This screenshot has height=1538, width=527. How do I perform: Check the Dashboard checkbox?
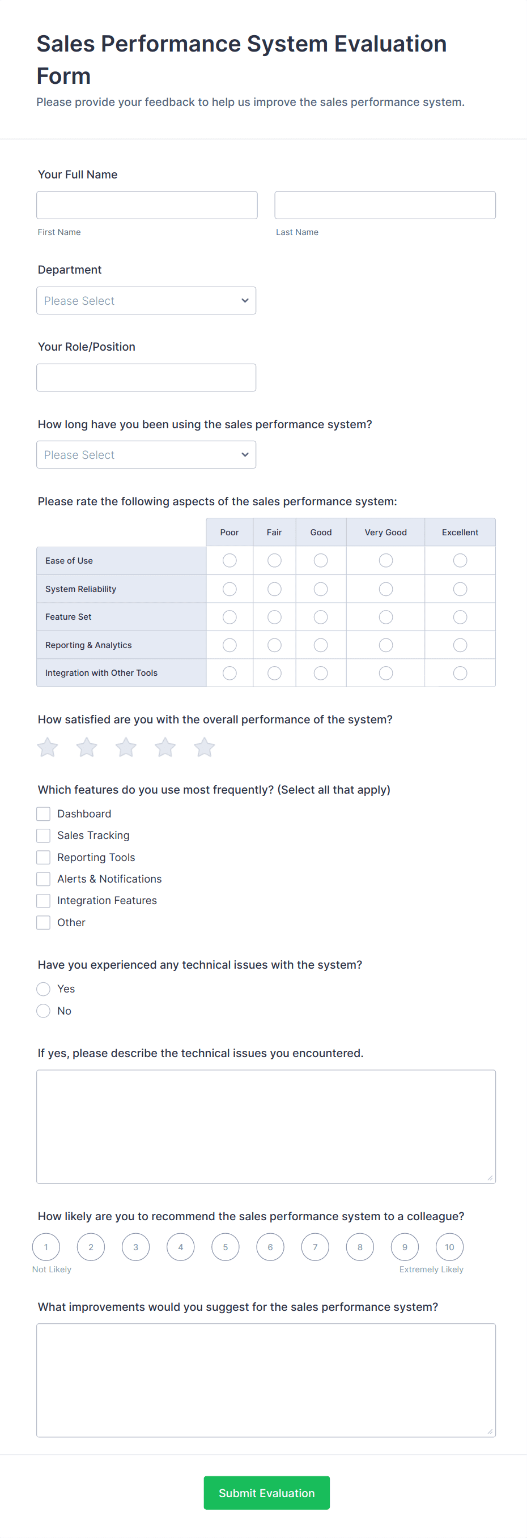pyautogui.click(x=44, y=814)
